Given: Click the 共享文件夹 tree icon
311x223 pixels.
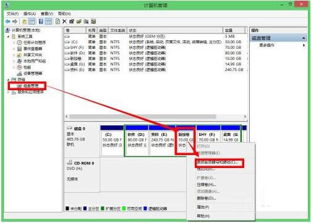Looking at the screenshot, I should click(x=19, y=55).
